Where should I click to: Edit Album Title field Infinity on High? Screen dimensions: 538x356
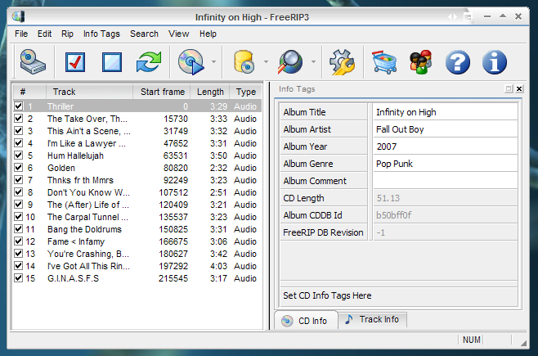point(445,112)
